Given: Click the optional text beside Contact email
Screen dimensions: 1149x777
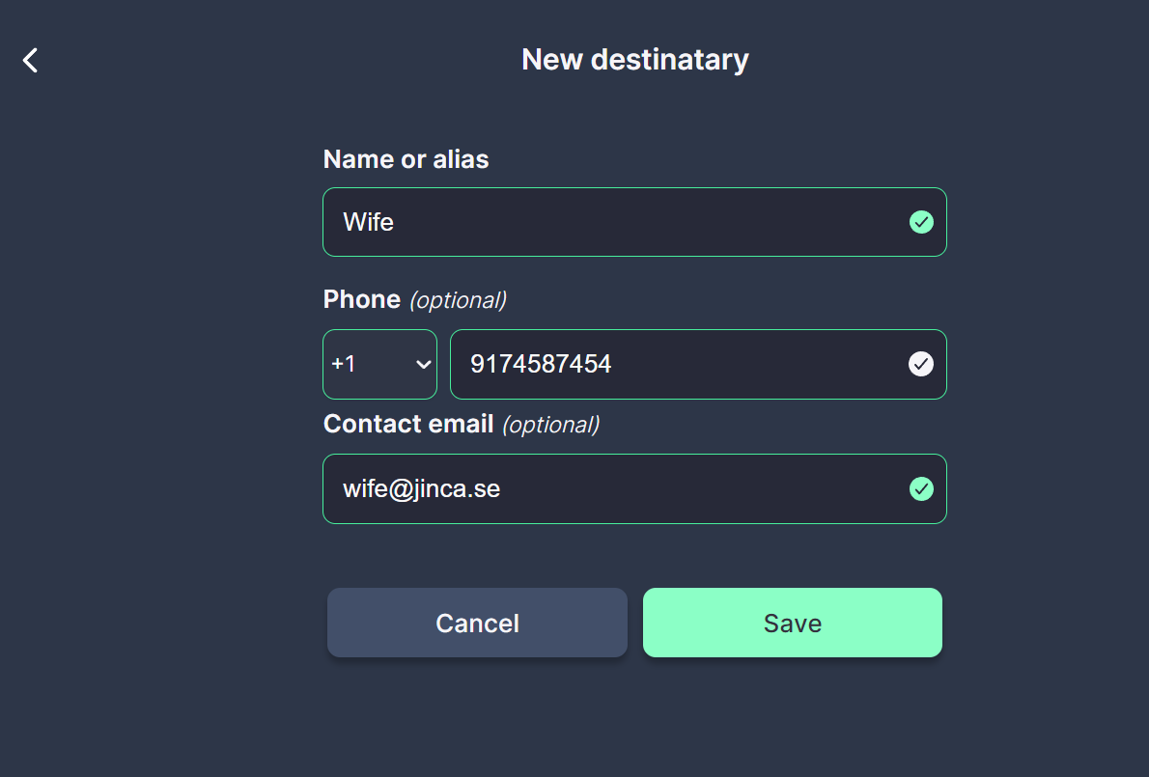Looking at the screenshot, I should point(551,424).
